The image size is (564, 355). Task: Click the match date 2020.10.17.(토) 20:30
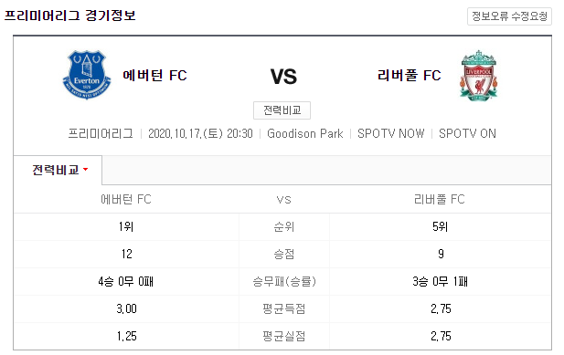tap(200, 133)
